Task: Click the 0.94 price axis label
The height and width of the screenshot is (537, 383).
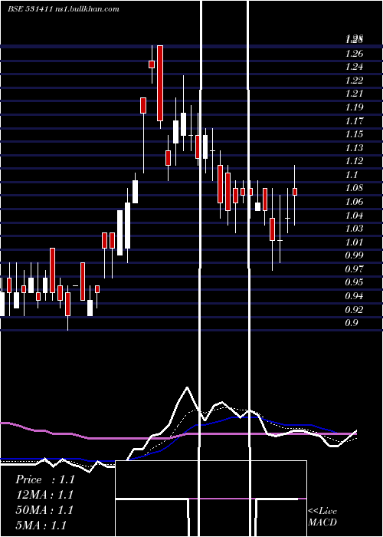Action: pyautogui.click(x=354, y=296)
